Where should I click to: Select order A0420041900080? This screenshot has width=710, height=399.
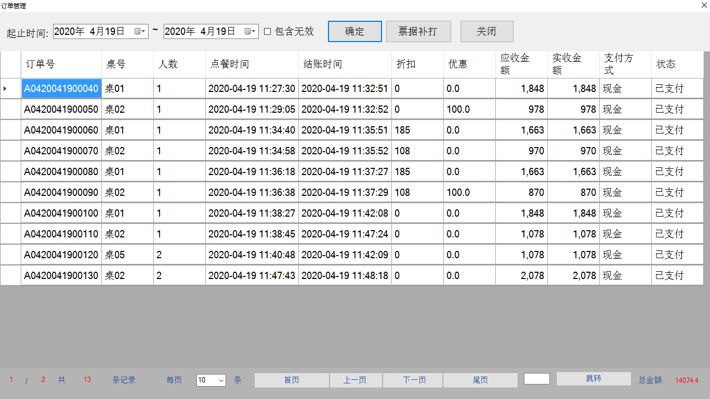(61, 172)
